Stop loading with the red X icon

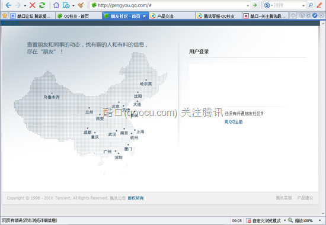click(x=32, y=5)
